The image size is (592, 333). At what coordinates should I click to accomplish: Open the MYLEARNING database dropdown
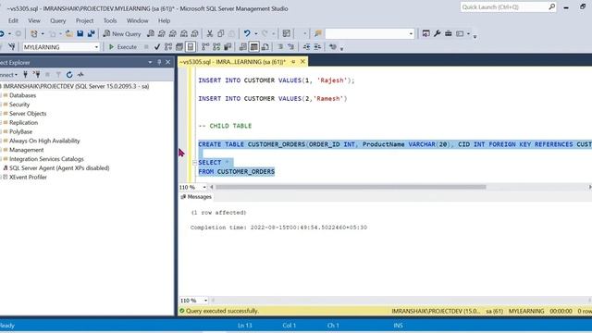pos(96,47)
